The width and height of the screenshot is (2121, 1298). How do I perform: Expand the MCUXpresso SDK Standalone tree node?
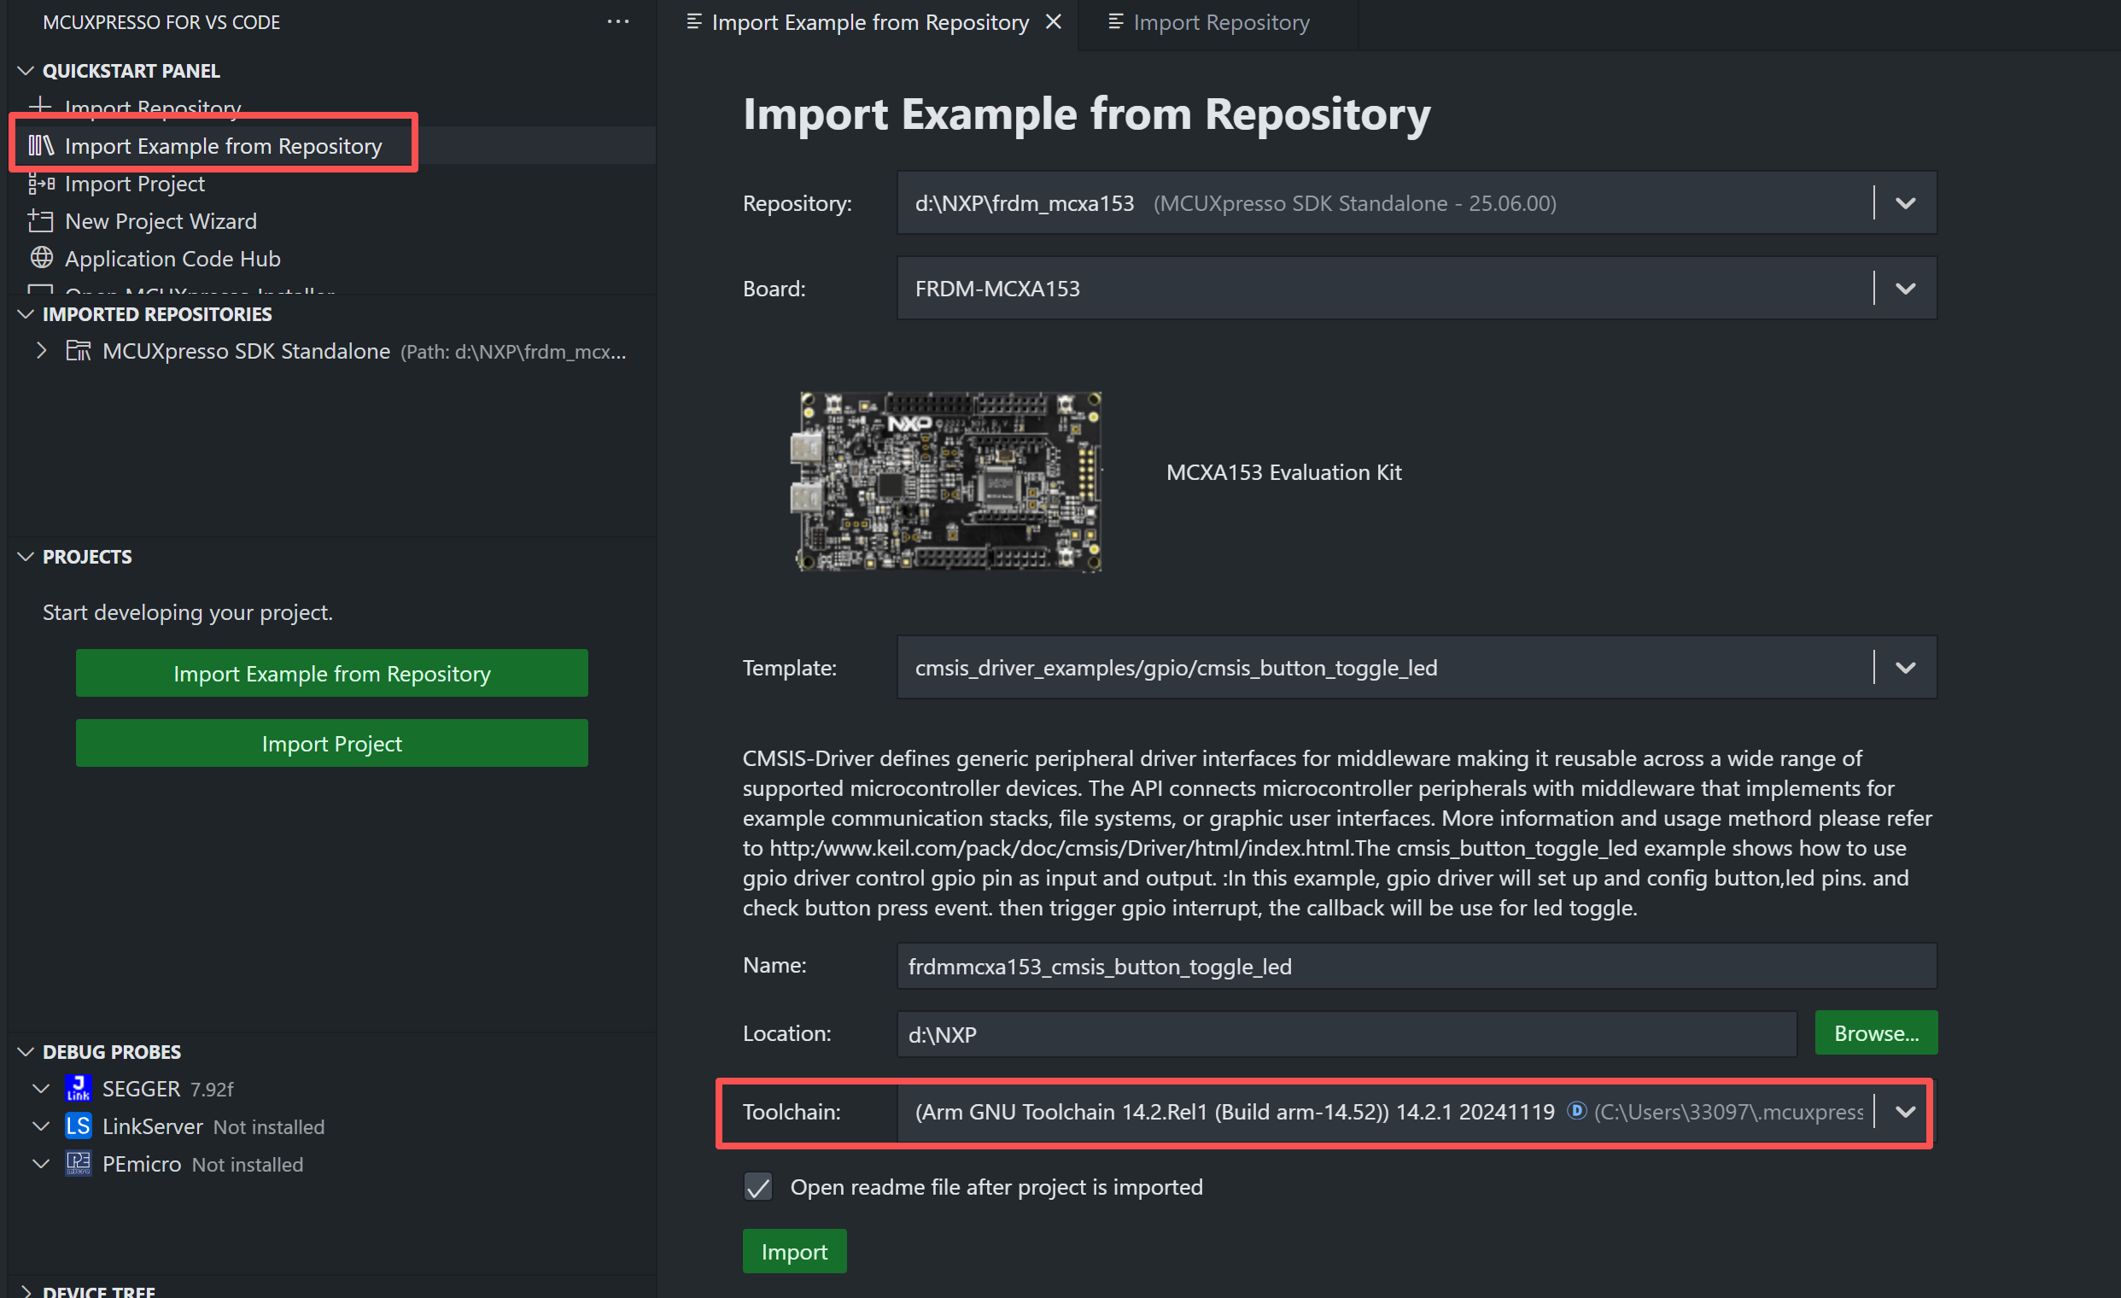(40, 351)
